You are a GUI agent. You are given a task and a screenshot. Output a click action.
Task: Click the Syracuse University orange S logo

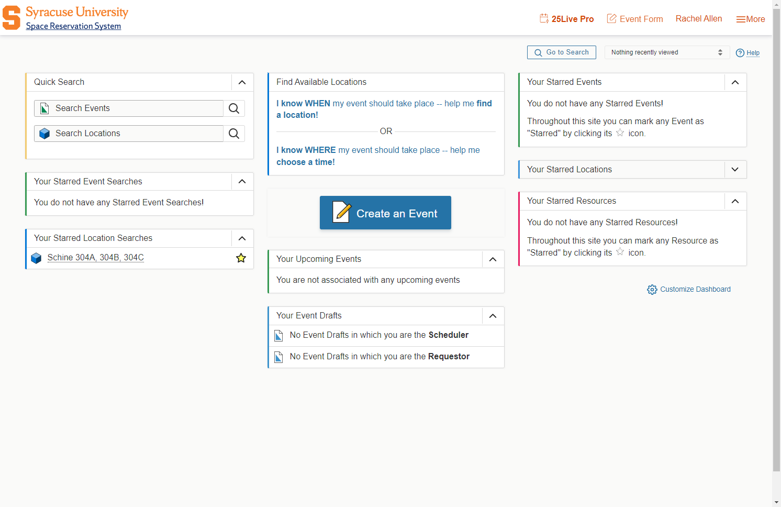(11, 18)
